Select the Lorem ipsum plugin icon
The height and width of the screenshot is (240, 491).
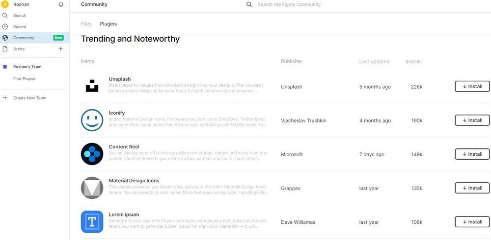point(92,222)
